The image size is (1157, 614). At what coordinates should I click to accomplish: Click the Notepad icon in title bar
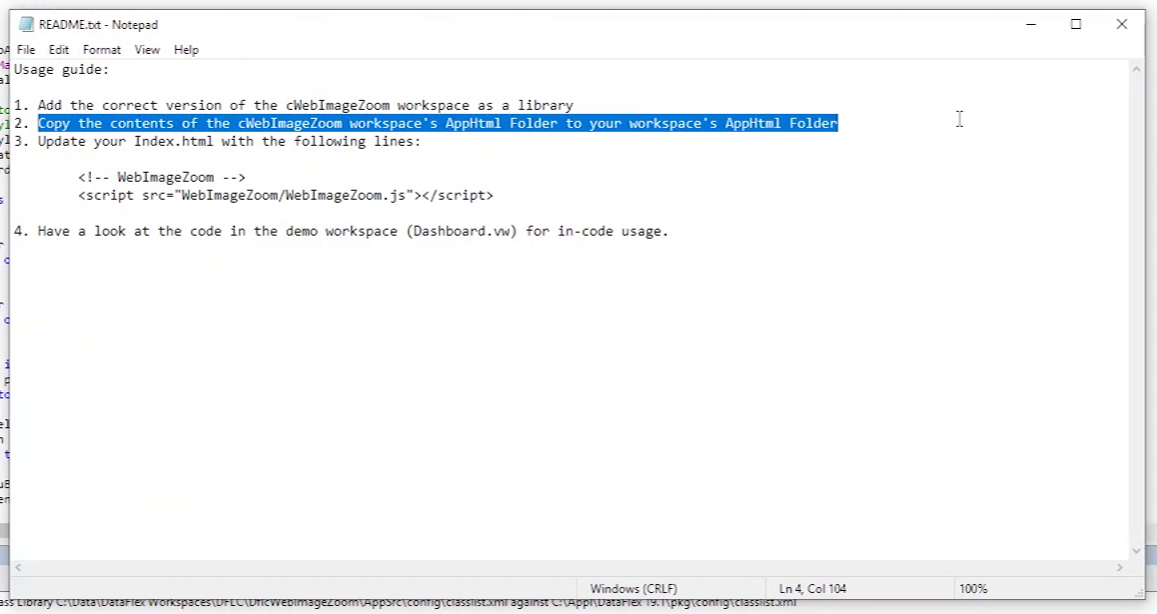[26, 25]
